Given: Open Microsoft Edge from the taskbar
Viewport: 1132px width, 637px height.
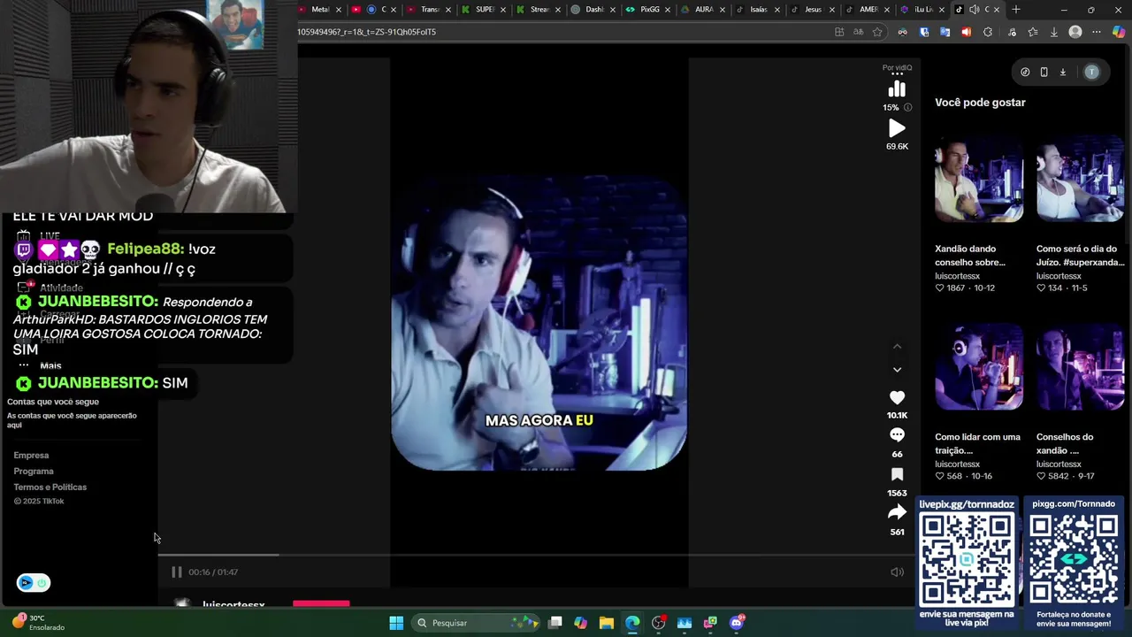Looking at the screenshot, I should point(632,623).
